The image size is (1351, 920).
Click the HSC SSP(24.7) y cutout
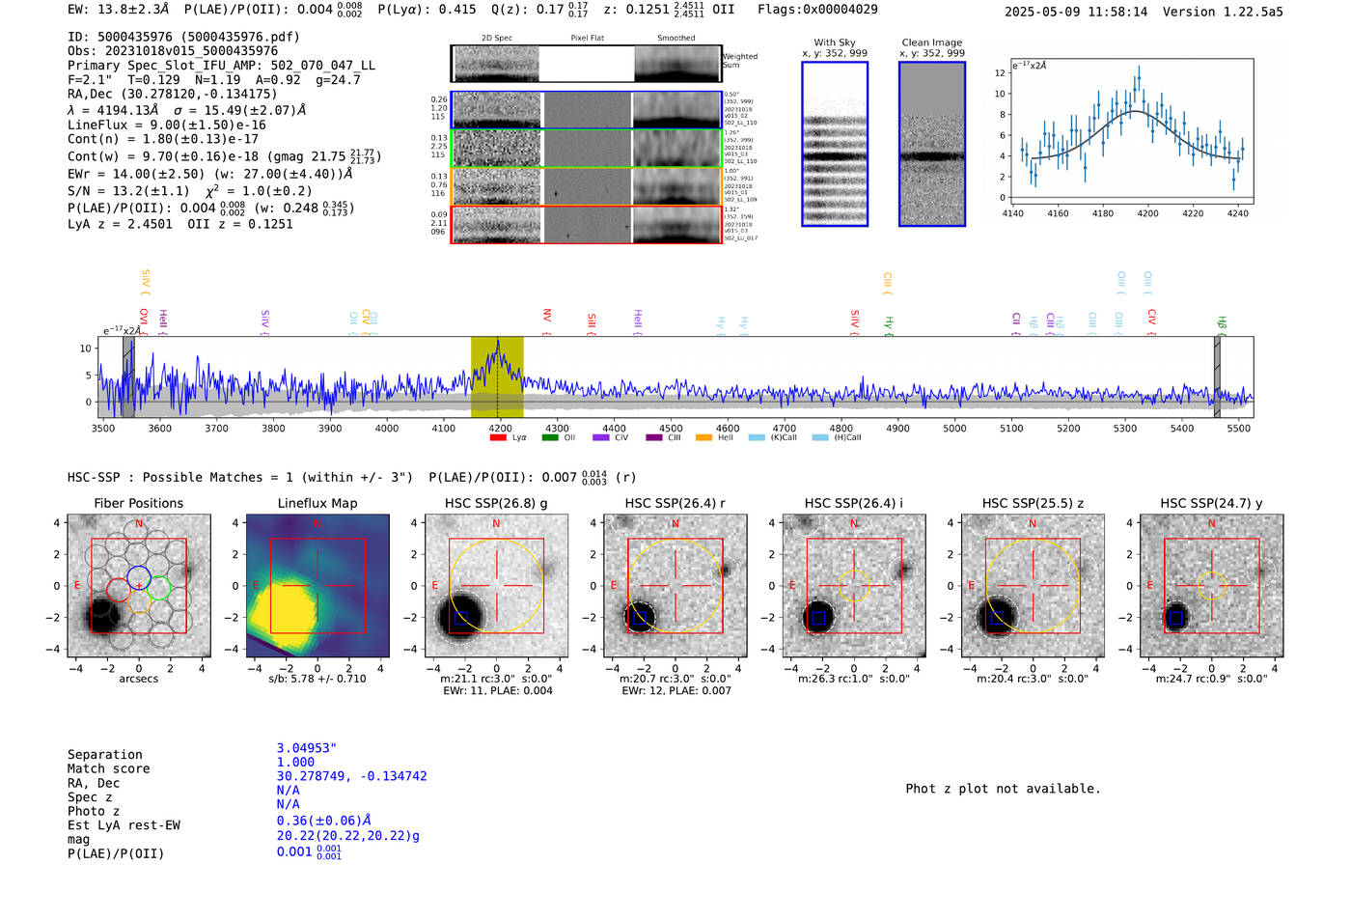(1212, 585)
